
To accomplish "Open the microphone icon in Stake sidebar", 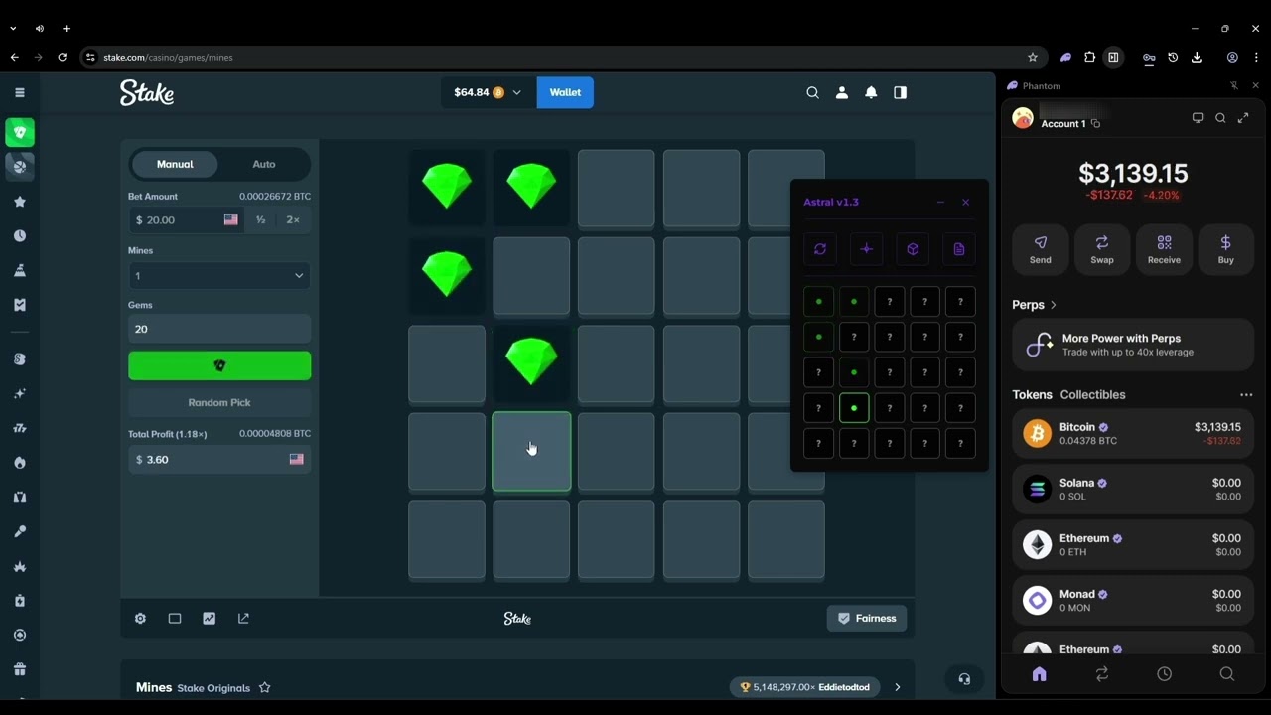I will [20, 531].
